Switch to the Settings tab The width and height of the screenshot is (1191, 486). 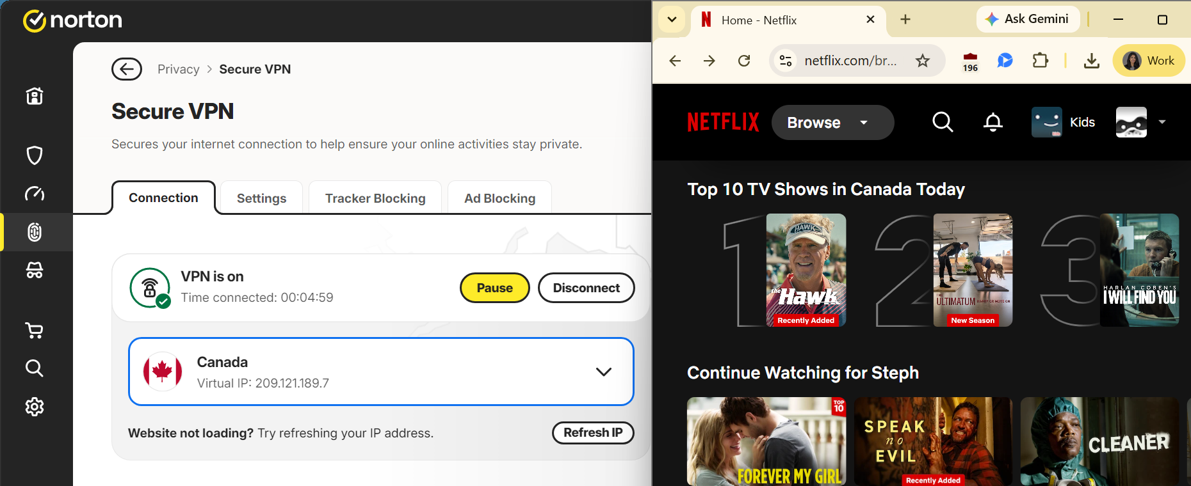[261, 198]
